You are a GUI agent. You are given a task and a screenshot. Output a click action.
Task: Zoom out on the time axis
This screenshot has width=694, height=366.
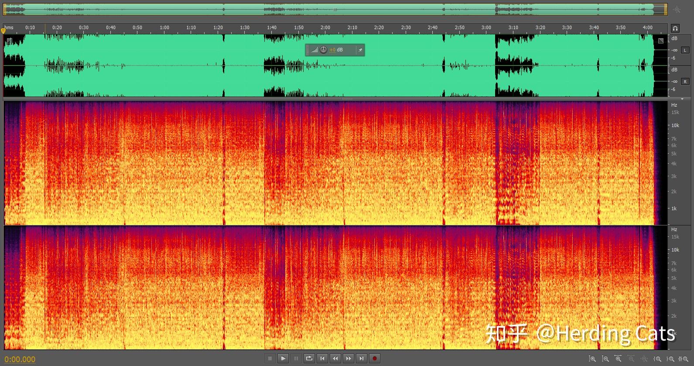pyautogui.click(x=631, y=359)
